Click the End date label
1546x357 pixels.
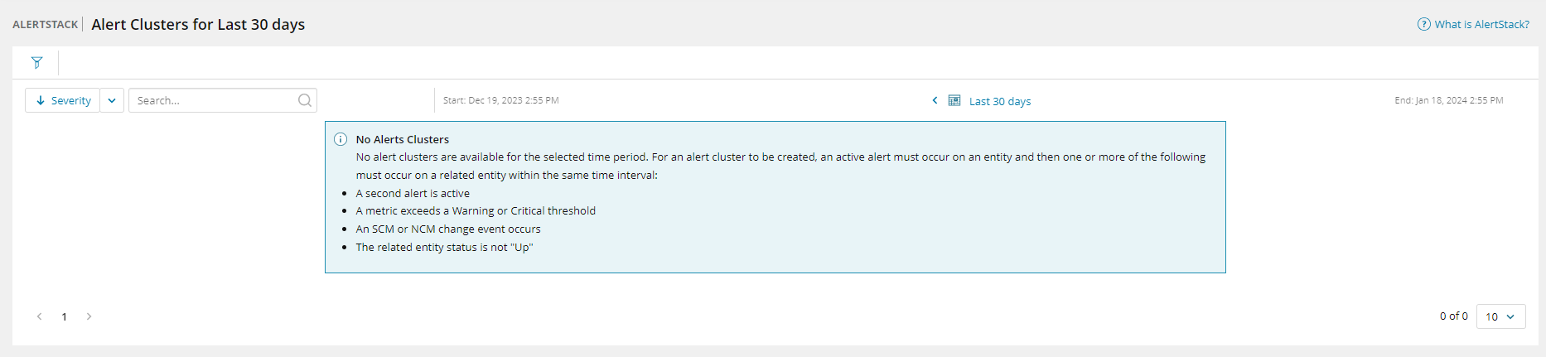(x=1448, y=100)
